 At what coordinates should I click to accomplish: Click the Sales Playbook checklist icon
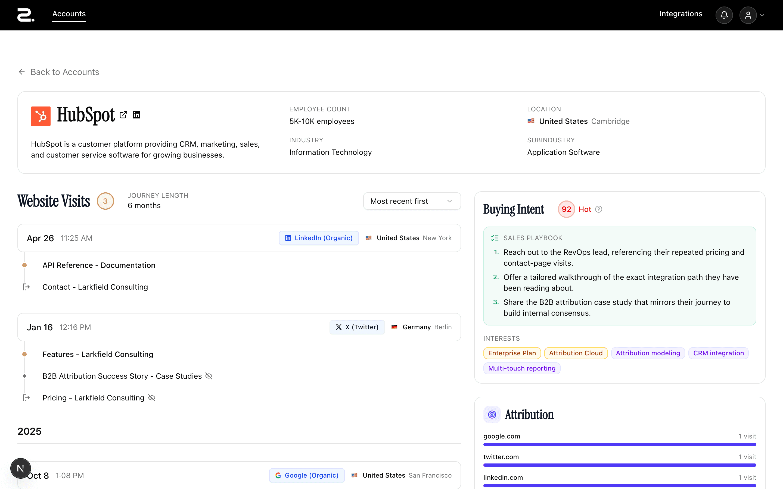pos(495,238)
